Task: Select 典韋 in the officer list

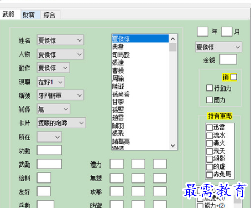Action: click(x=140, y=47)
